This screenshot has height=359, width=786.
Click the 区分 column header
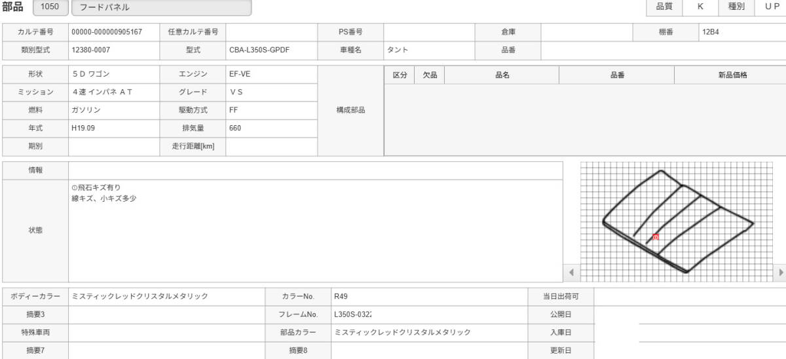tap(400, 75)
